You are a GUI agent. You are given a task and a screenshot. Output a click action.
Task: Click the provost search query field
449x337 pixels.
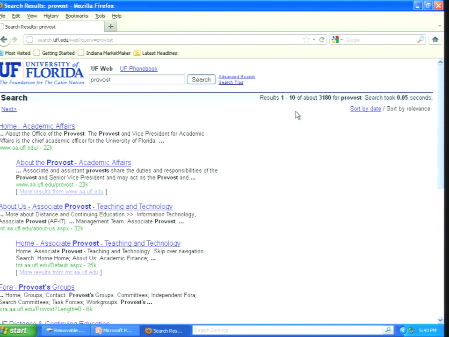(x=137, y=80)
